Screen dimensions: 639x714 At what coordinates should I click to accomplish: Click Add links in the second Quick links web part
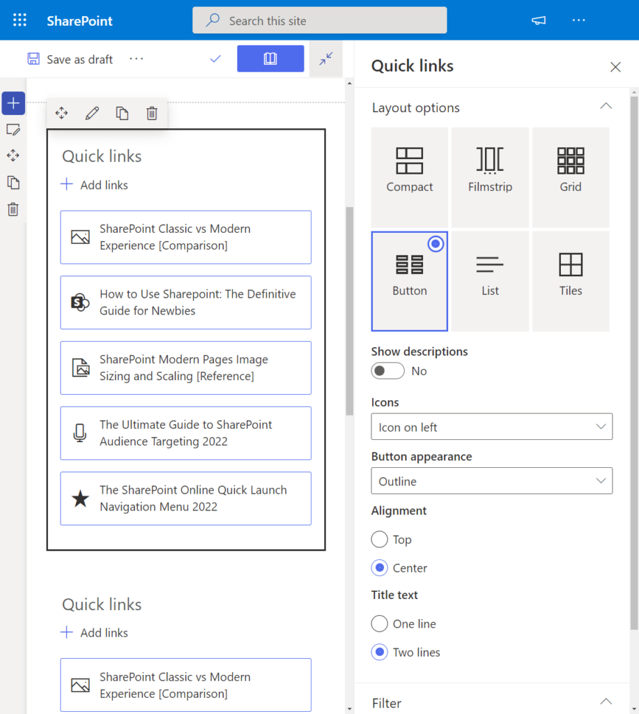104,632
